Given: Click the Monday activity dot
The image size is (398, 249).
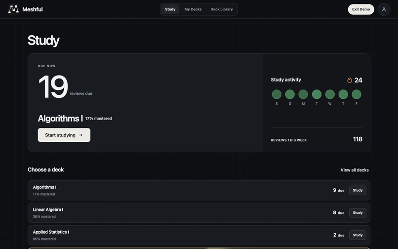Looking at the screenshot, I should click(x=303, y=94).
